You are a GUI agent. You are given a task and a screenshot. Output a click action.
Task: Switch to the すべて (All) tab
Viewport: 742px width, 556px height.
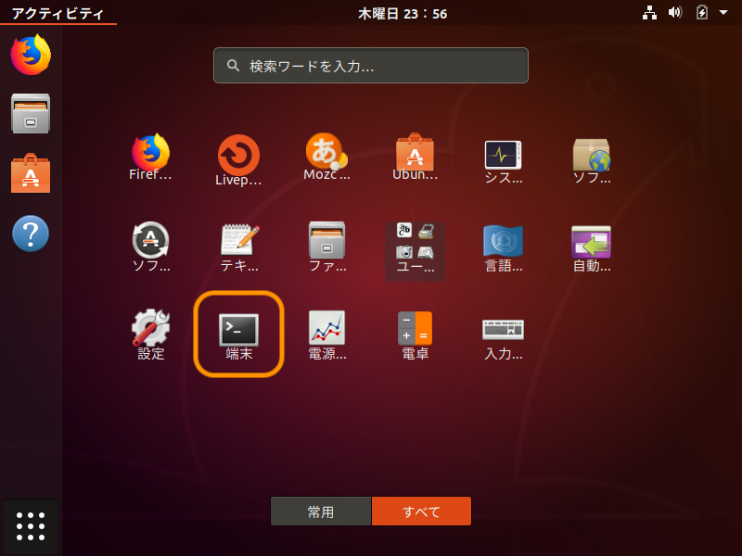coord(421,512)
